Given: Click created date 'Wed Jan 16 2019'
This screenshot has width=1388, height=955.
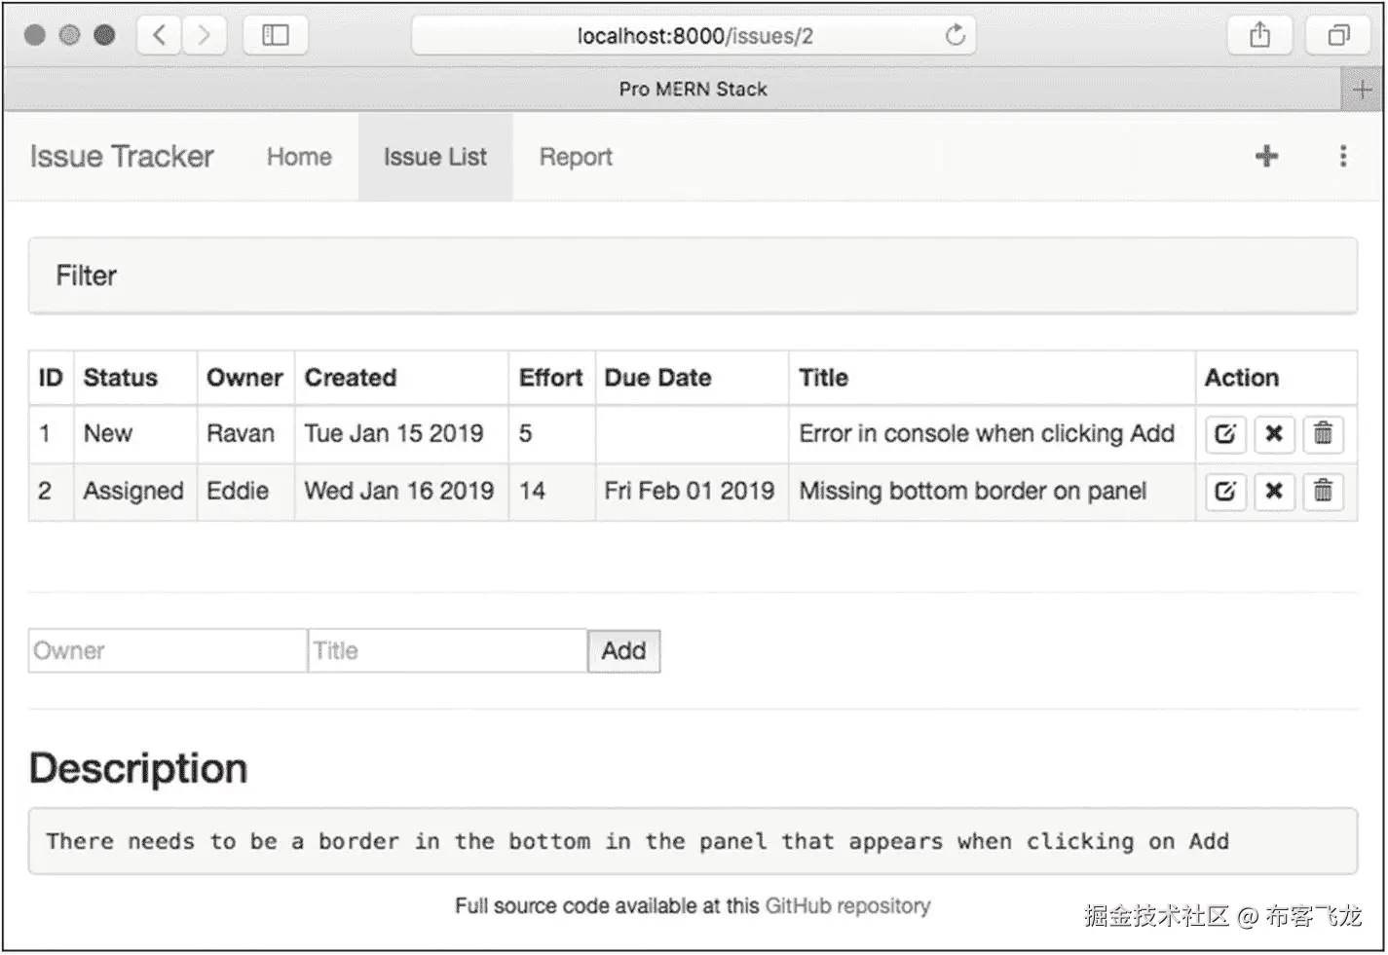Looking at the screenshot, I should pyautogui.click(x=399, y=492).
